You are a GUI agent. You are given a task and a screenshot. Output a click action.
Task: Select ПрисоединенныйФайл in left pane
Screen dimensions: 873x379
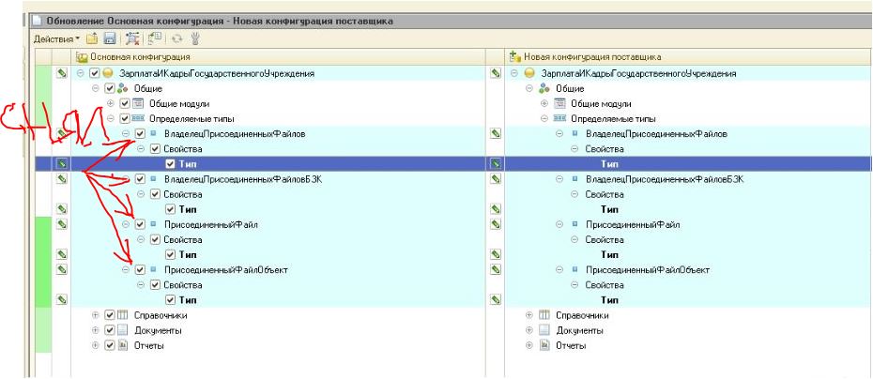pos(211,224)
